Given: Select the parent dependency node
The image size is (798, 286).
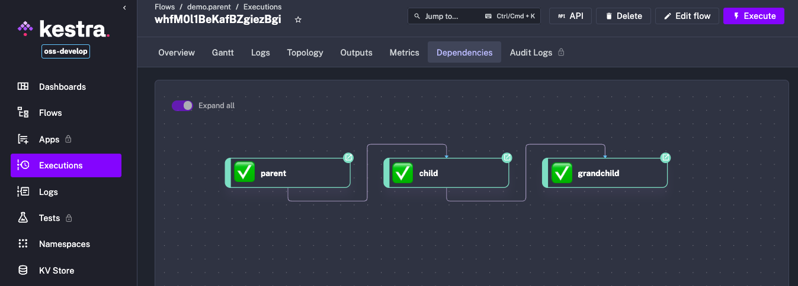Looking at the screenshot, I should pos(288,173).
